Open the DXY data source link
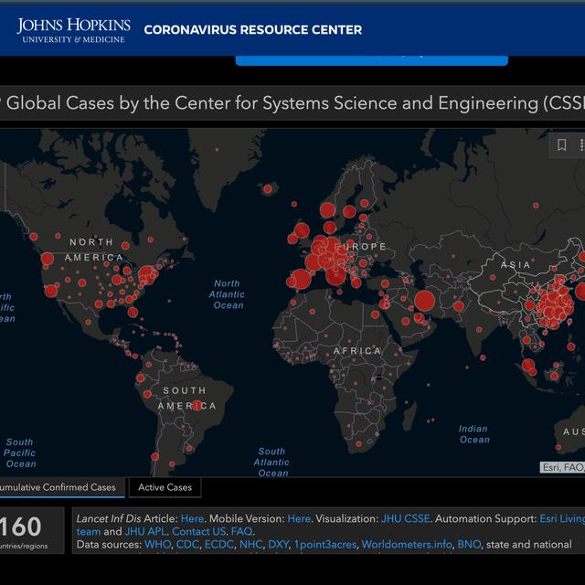 [x=278, y=545]
